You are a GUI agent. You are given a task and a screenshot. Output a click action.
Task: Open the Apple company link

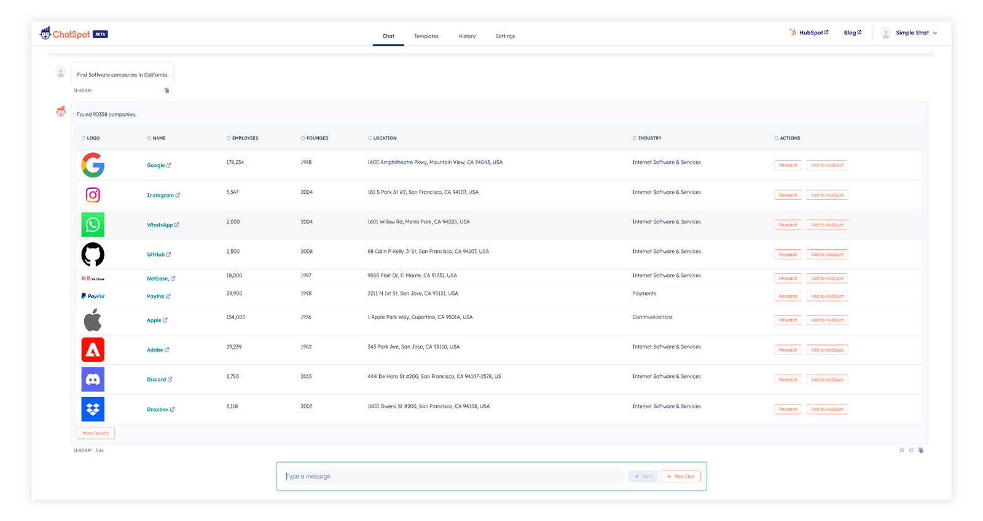(157, 320)
